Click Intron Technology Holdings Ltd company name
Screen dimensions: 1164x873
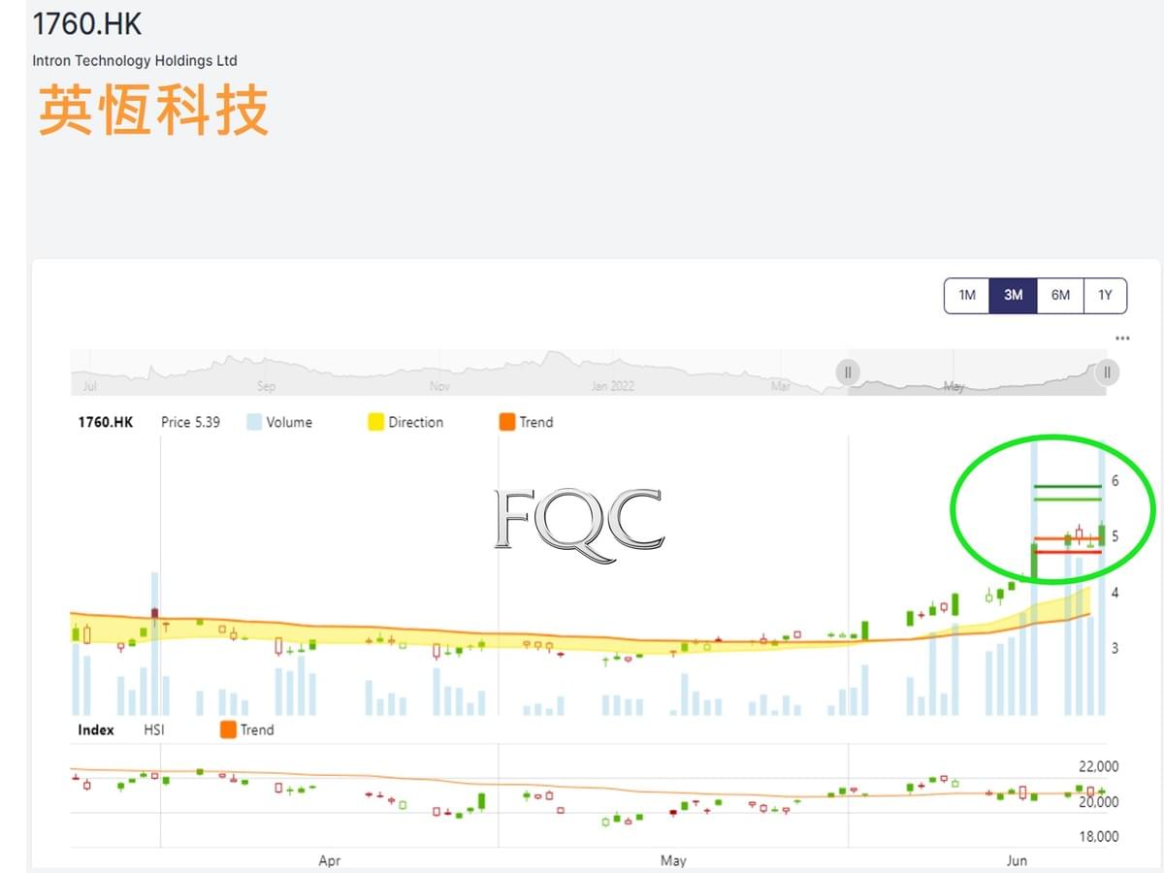135,60
